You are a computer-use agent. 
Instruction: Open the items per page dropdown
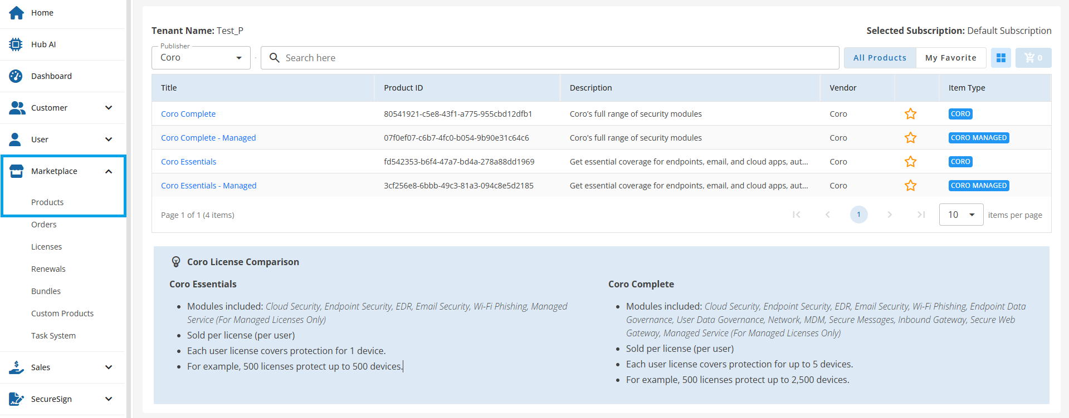961,215
